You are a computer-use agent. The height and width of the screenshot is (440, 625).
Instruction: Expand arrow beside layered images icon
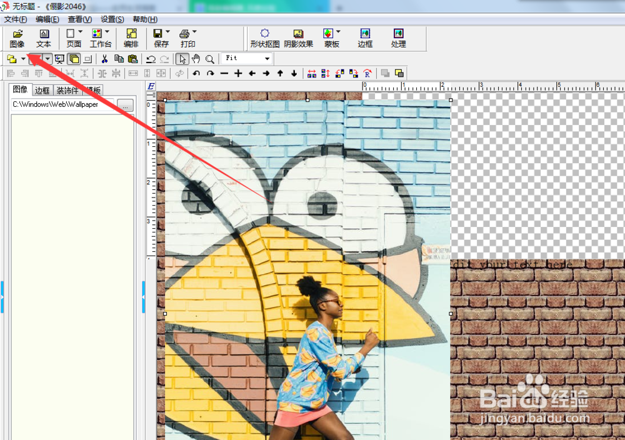coord(23,59)
